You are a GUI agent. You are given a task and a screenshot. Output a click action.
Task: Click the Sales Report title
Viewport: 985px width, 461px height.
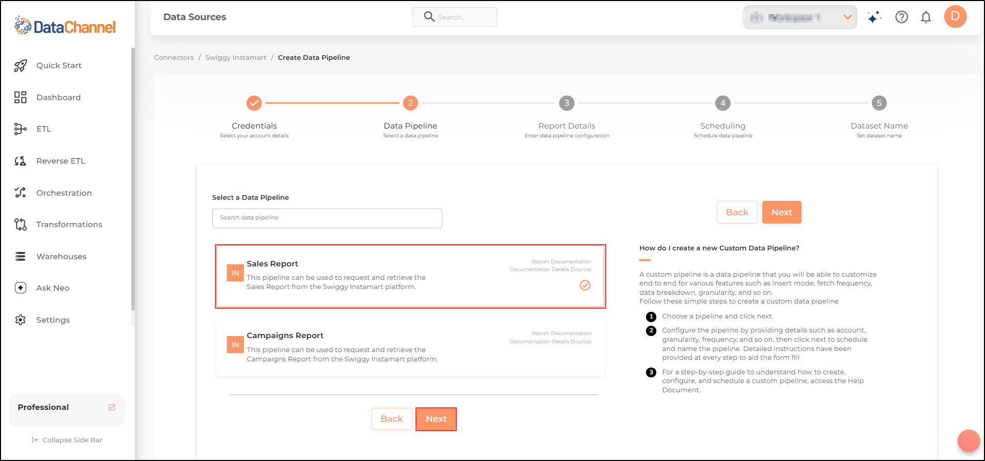(x=272, y=264)
